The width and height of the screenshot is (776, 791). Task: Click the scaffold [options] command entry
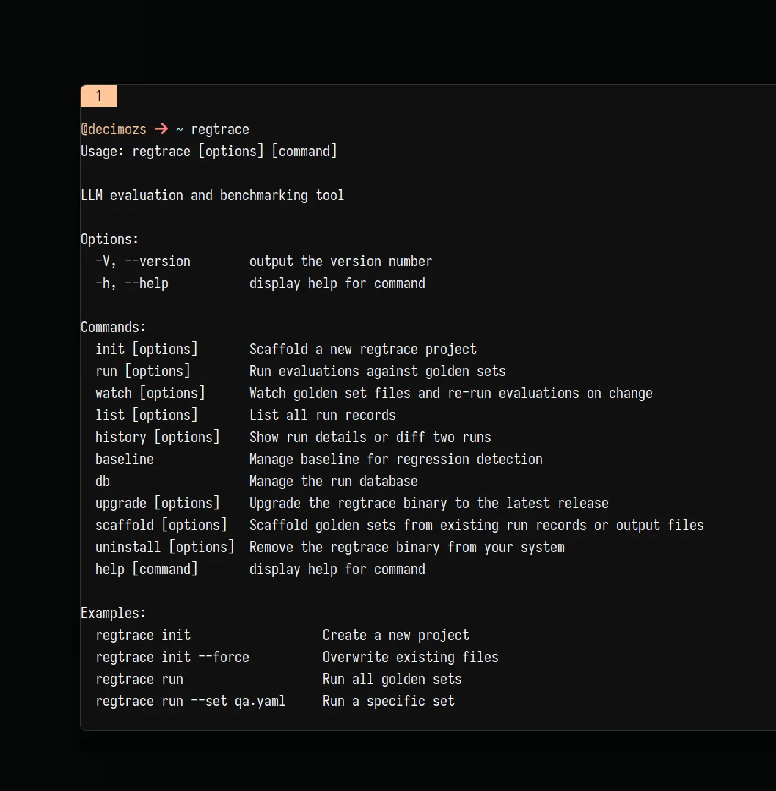[x=161, y=525]
